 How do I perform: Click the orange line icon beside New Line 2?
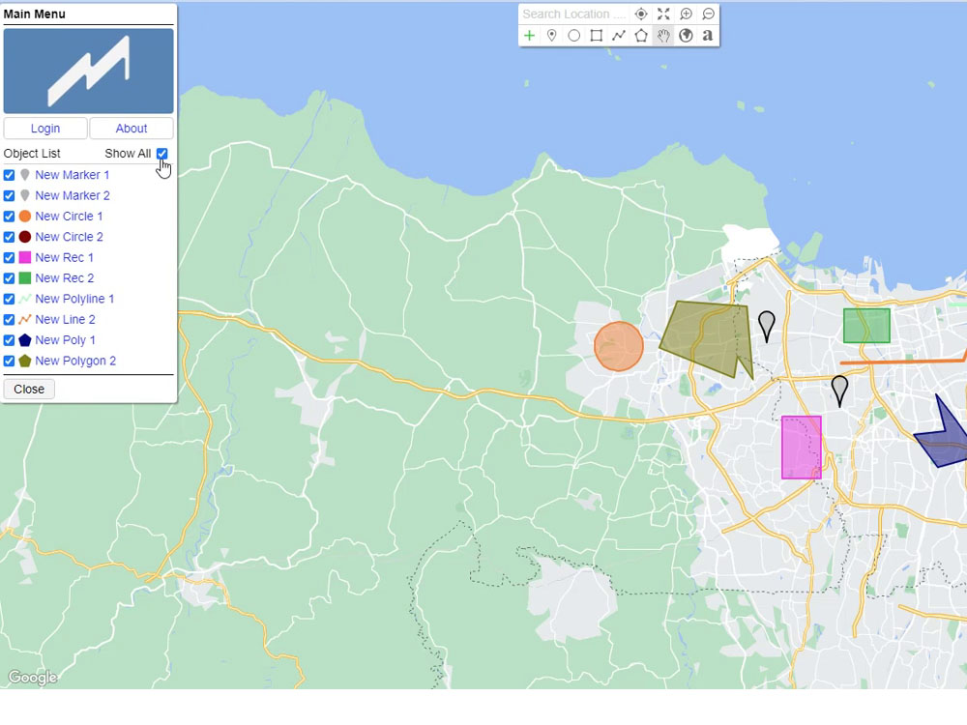[25, 319]
